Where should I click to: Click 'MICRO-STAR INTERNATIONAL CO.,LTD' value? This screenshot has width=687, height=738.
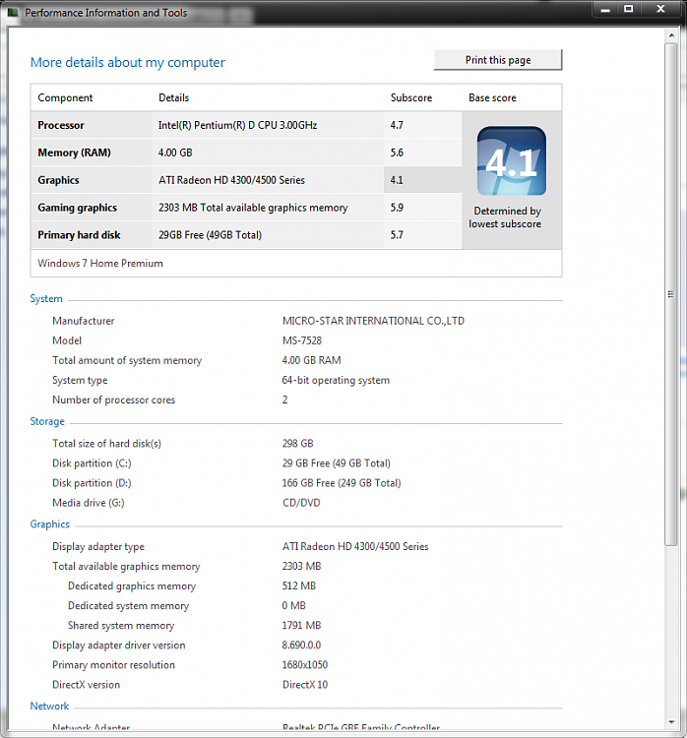(373, 321)
